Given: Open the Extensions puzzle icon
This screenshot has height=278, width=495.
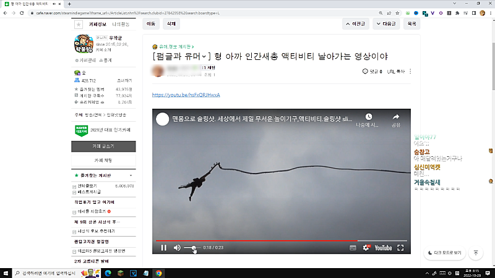Looking at the screenshot, I should coord(457,13).
